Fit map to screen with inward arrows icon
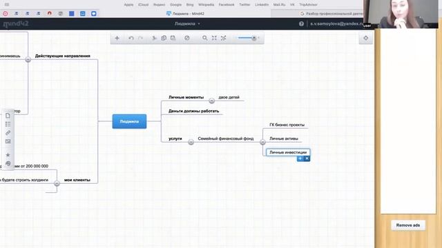Image resolution: width=442 pixels, height=248 pixels. 214,38
